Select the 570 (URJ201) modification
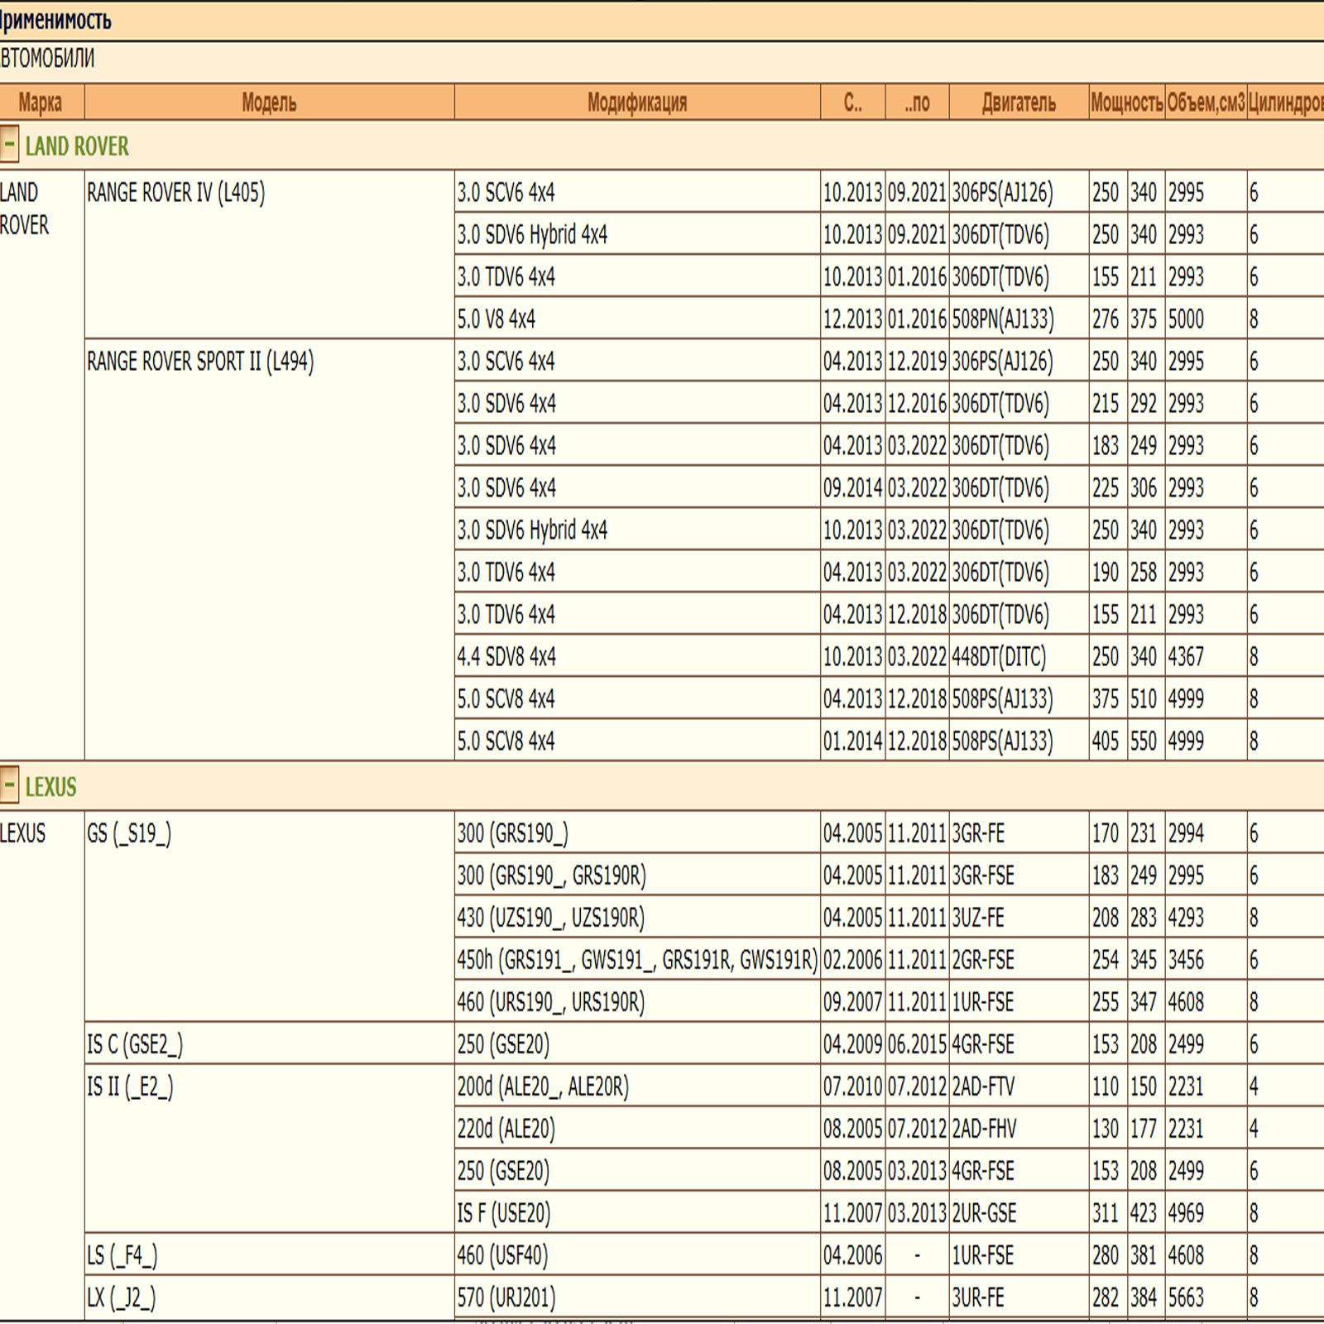Viewport: 1324px width, 1324px height. [506, 1298]
